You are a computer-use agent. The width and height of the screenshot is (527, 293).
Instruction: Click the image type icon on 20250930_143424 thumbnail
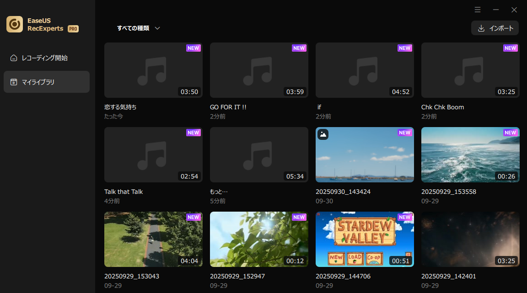coord(323,134)
